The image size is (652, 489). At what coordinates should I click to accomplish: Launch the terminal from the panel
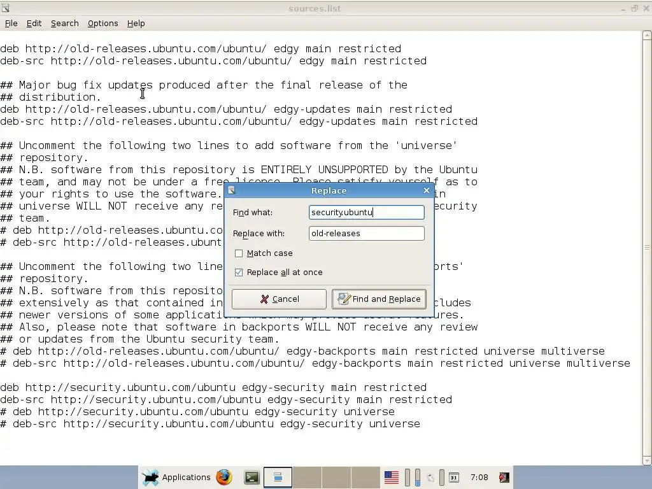point(252,478)
